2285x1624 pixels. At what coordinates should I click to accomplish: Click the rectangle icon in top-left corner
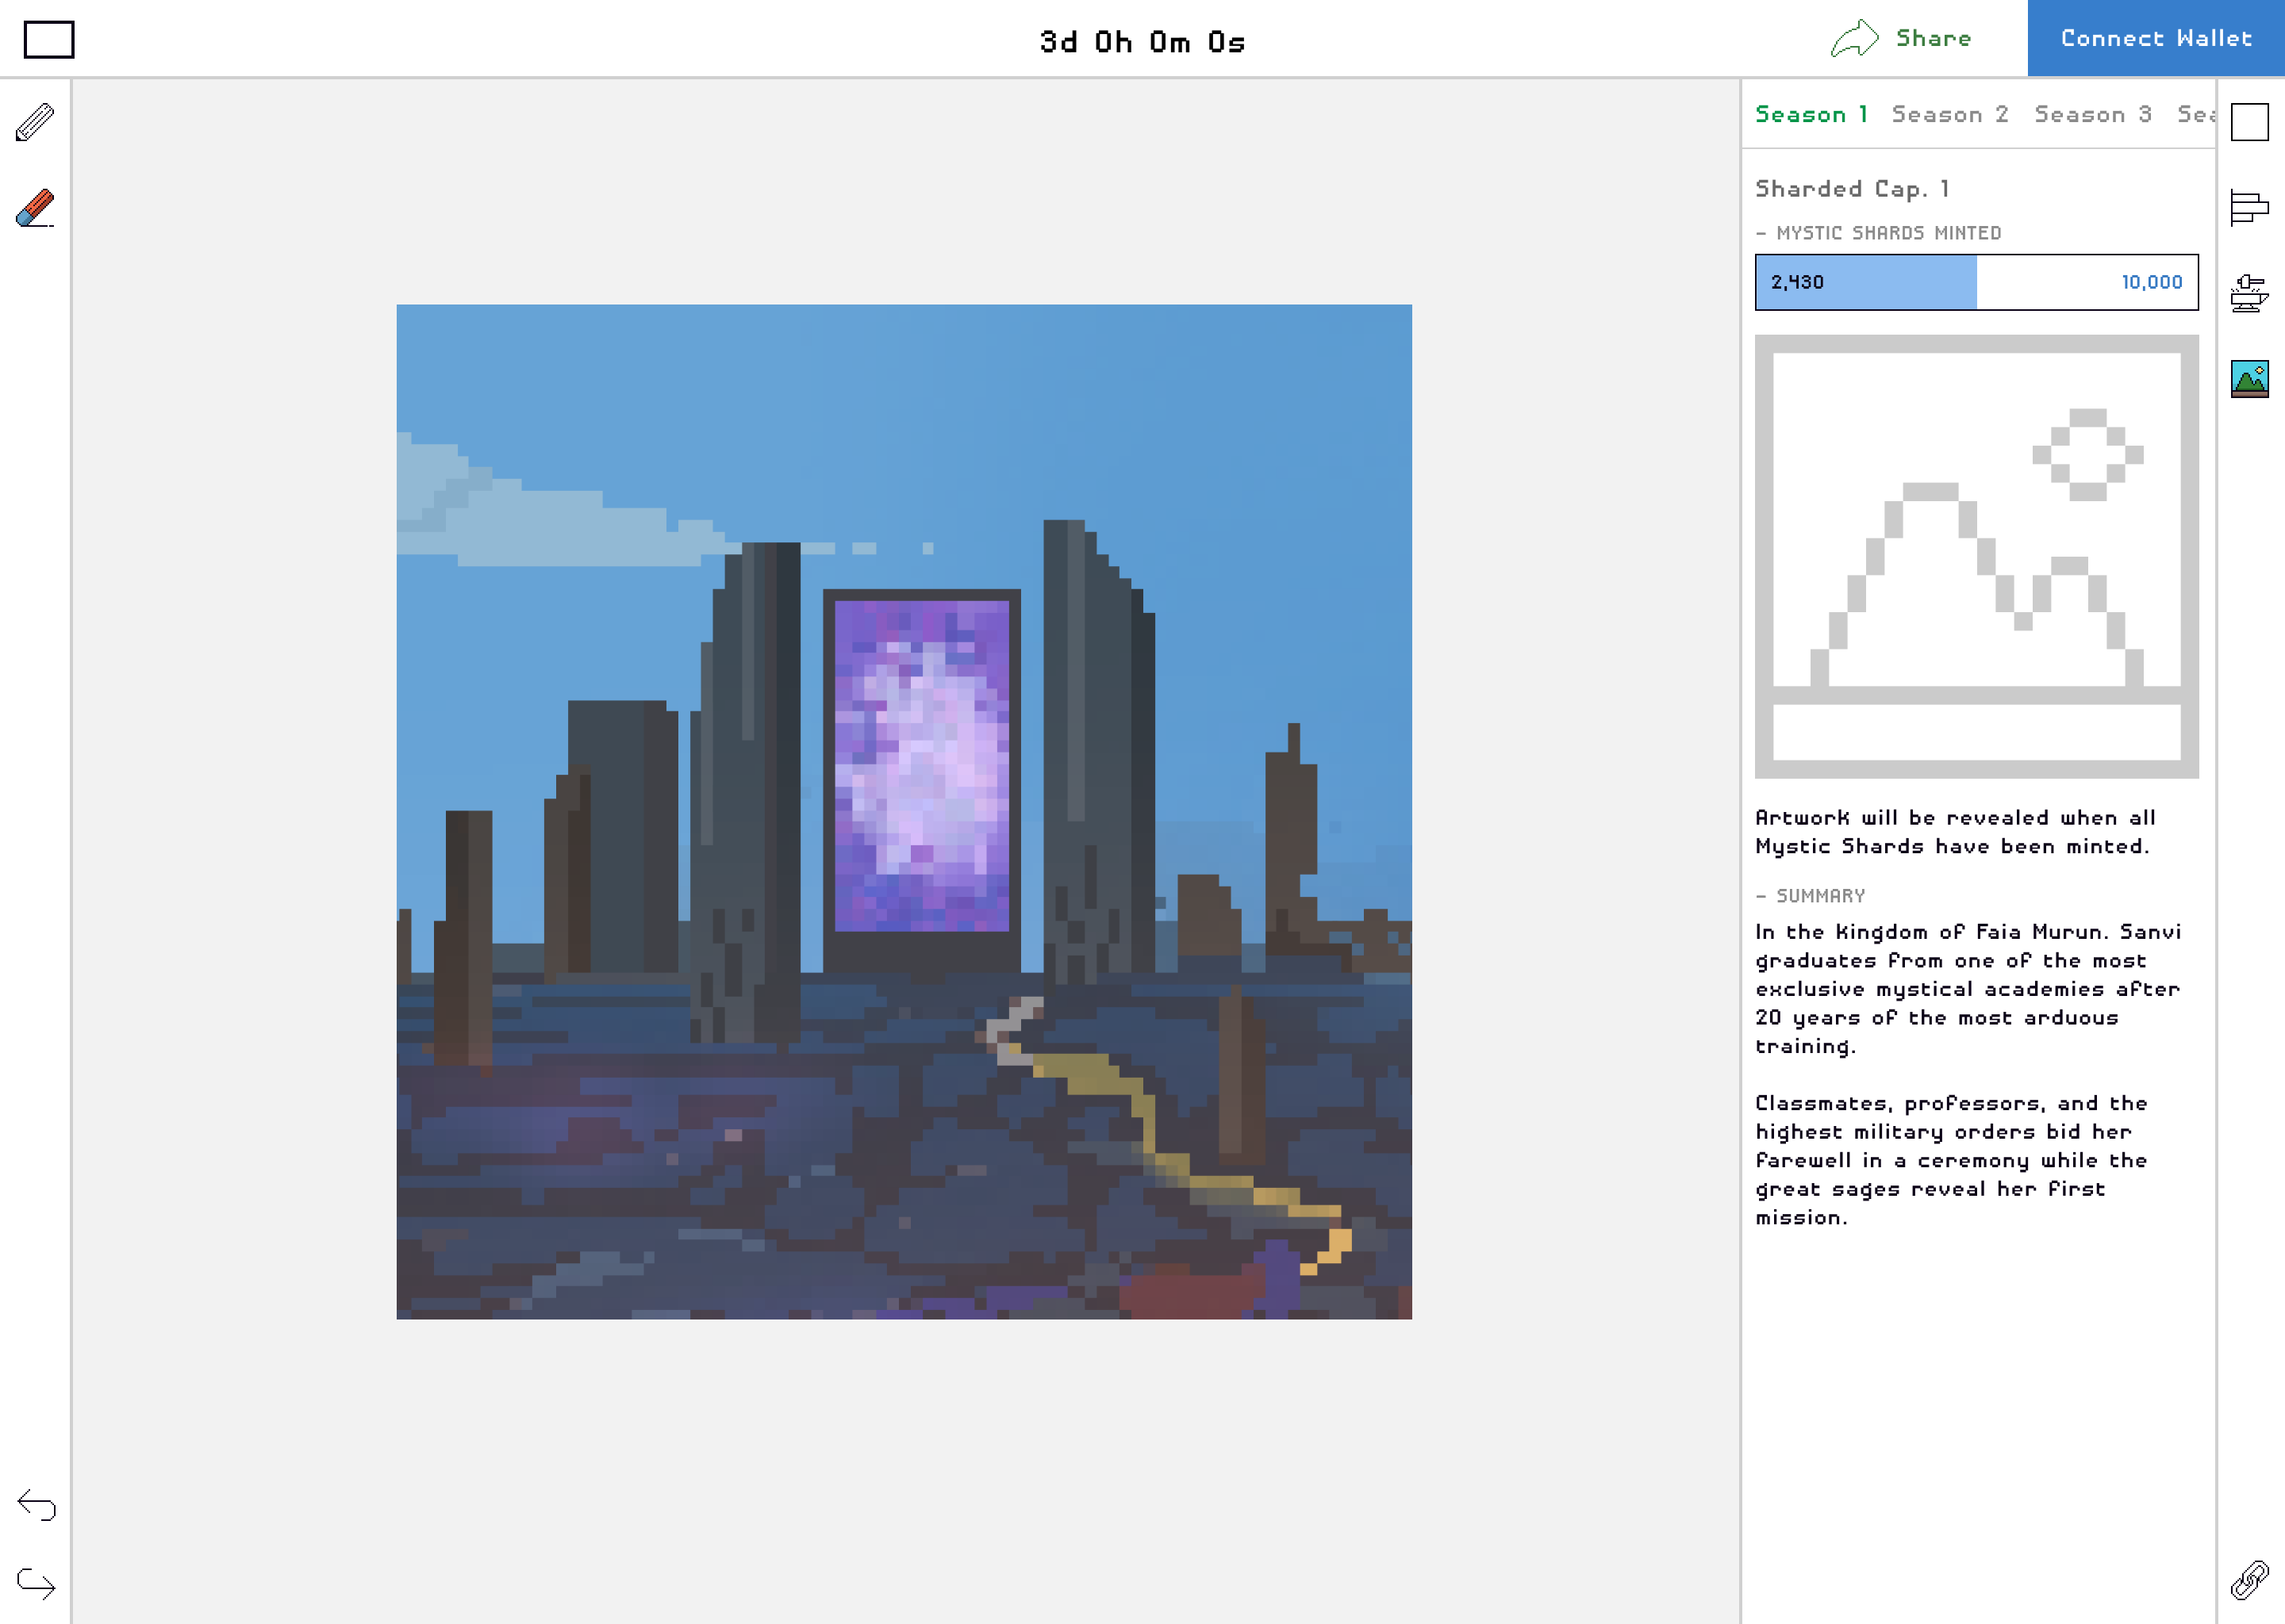click(x=49, y=40)
